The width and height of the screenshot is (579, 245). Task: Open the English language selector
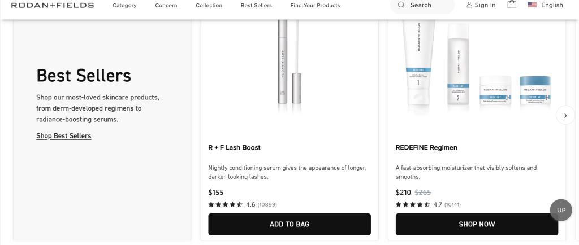(x=552, y=5)
